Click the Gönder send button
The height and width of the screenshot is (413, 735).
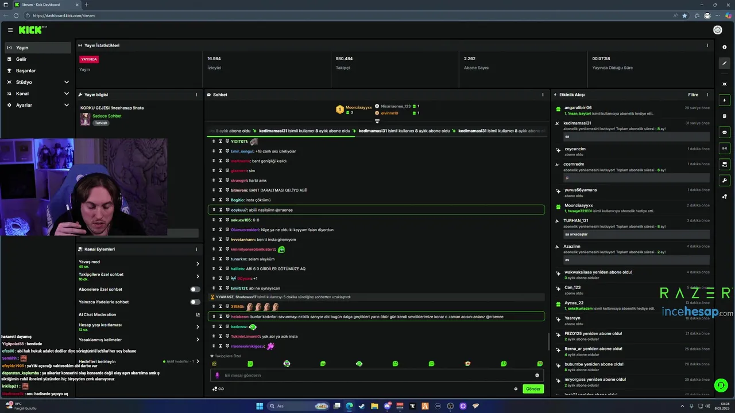click(533, 389)
